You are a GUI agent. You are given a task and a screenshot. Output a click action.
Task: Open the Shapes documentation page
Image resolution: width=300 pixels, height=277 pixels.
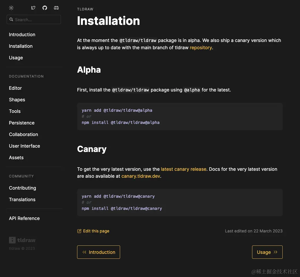pos(17,100)
